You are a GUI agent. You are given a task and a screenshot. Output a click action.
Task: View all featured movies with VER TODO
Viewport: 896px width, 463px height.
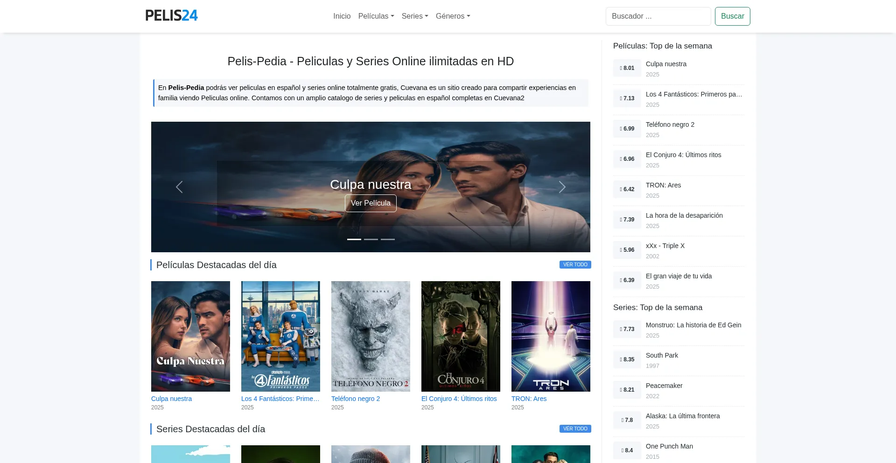pyautogui.click(x=575, y=265)
